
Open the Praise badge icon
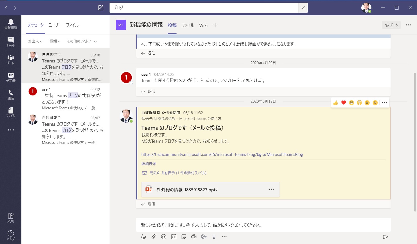pyautogui.click(x=214, y=237)
